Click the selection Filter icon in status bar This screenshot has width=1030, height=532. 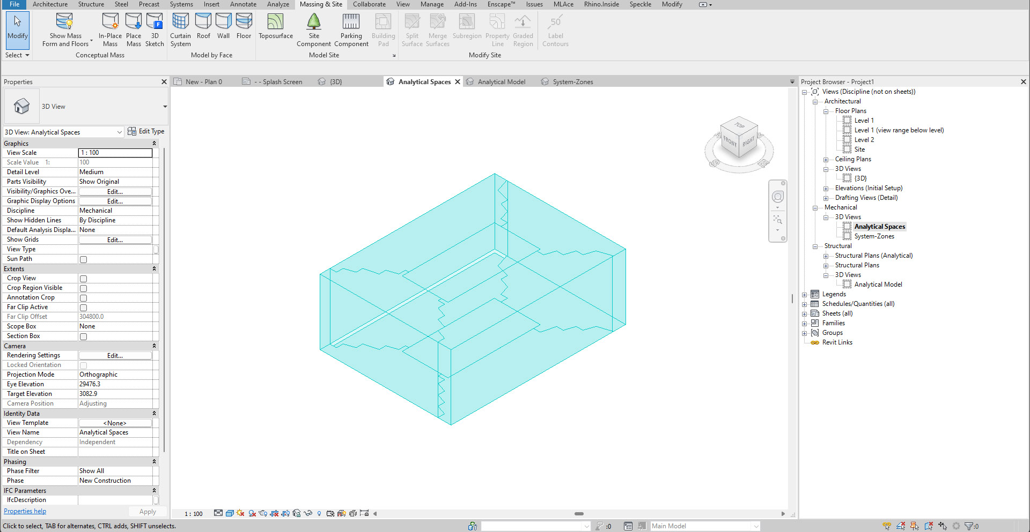(x=969, y=526)
